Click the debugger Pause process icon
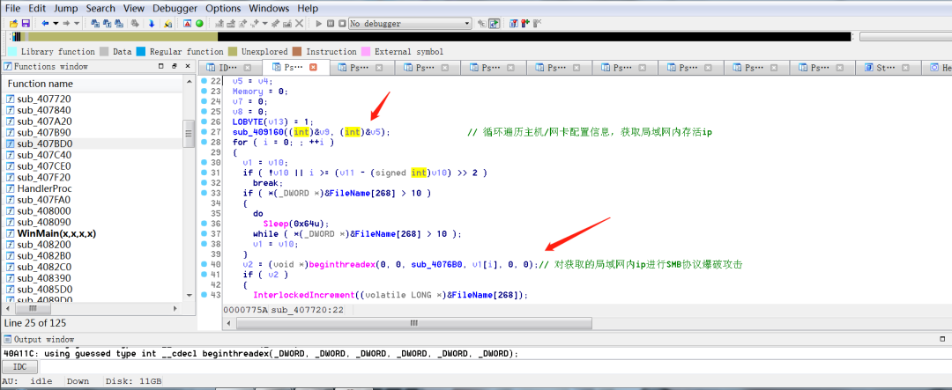The height and width of the screenshot is (390, 952). pos(330,23)
